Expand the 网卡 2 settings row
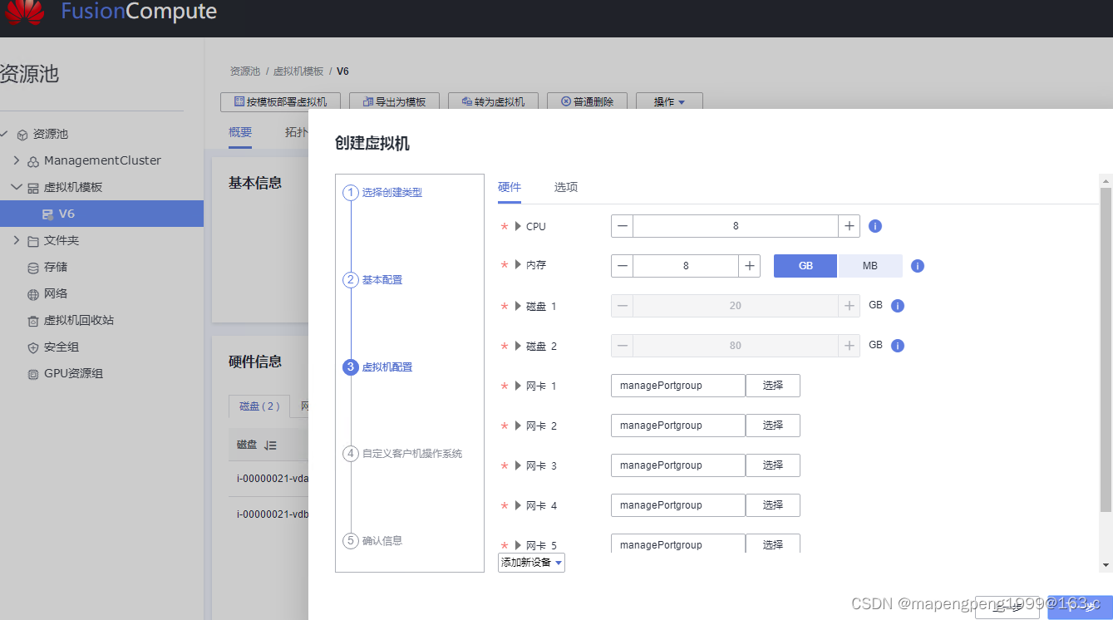This screenshot has height=620, width=1113. pyautogui.click(x=519, y=426)
